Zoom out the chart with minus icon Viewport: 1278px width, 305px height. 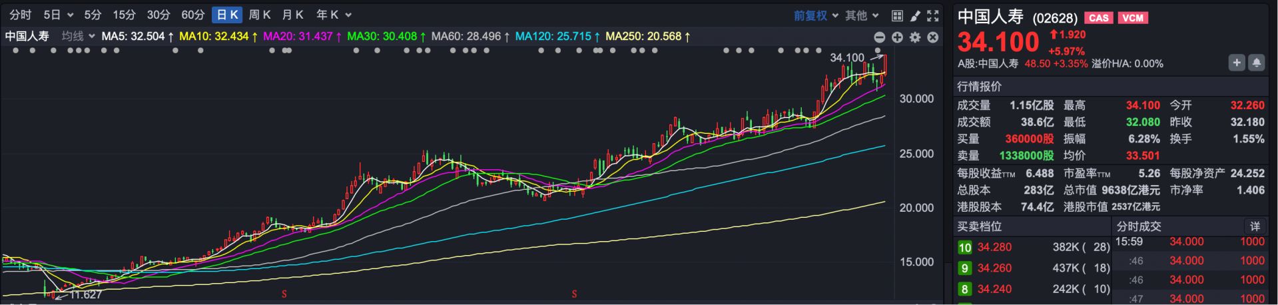tap(879, 37)
